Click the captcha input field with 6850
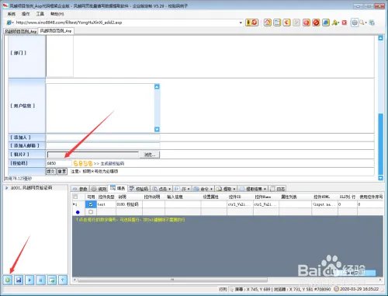 click(x=59, y=163)
